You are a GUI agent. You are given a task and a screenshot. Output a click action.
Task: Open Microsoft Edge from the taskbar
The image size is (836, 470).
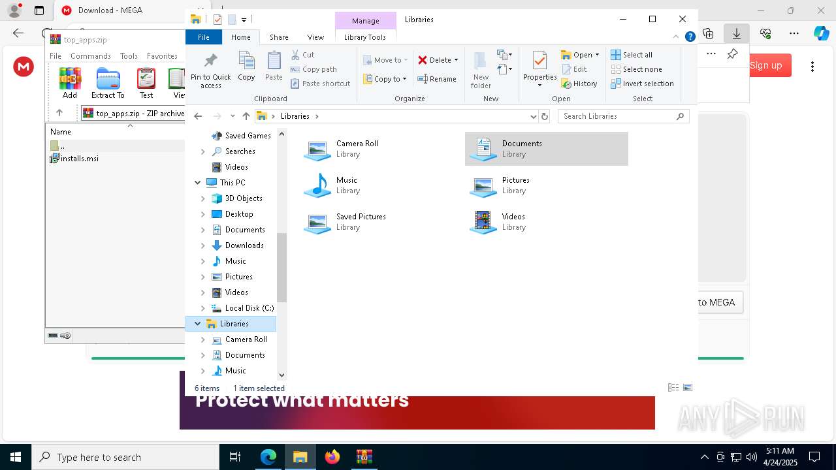point(268,457)
